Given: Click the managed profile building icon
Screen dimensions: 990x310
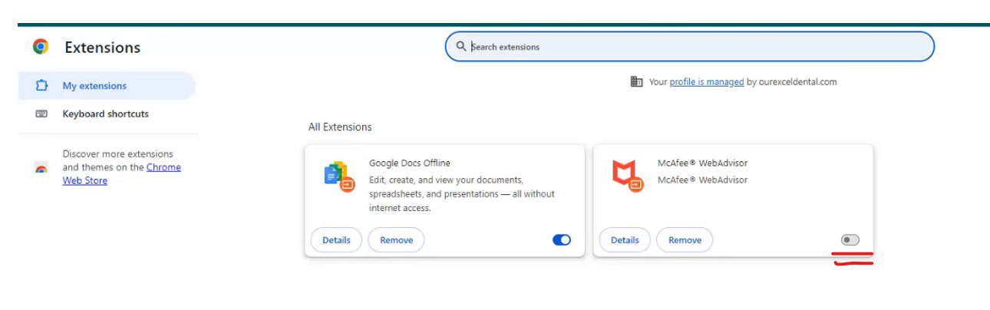Looking at the screenshot, I should pos(636,81).
